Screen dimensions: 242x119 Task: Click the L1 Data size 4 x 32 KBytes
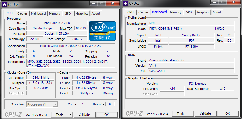(x=86, y=78)
